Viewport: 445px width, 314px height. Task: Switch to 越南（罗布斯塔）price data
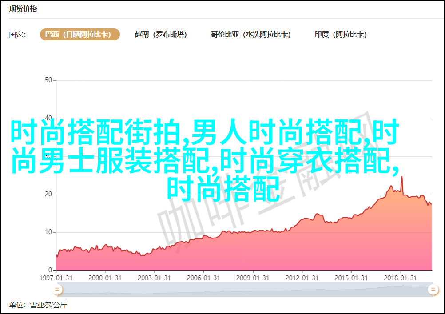point(161,35)
